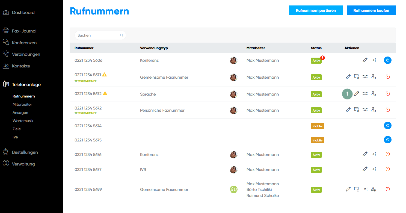Open Telefonanlage section in sidebar
The width and height of the screenshot is (406, 213).
(x=26, y=85)
